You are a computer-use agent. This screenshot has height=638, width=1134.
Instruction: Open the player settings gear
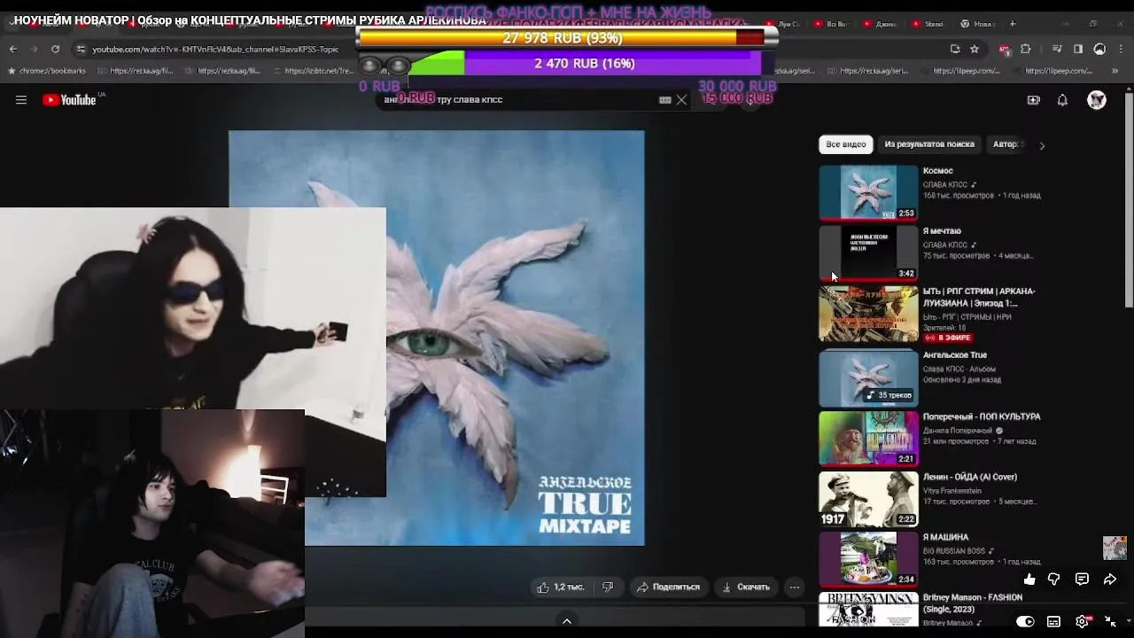(x=1082, y=621)
